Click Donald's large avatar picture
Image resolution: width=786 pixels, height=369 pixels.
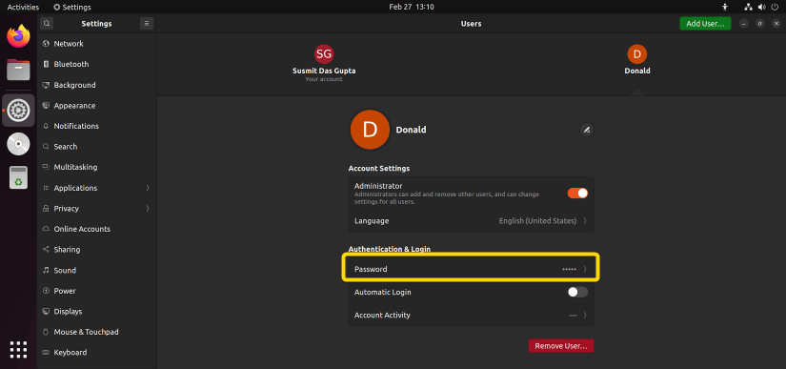[x=370, y=130]
